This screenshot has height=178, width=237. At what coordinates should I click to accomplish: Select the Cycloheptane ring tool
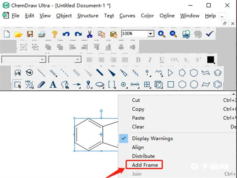194,73
